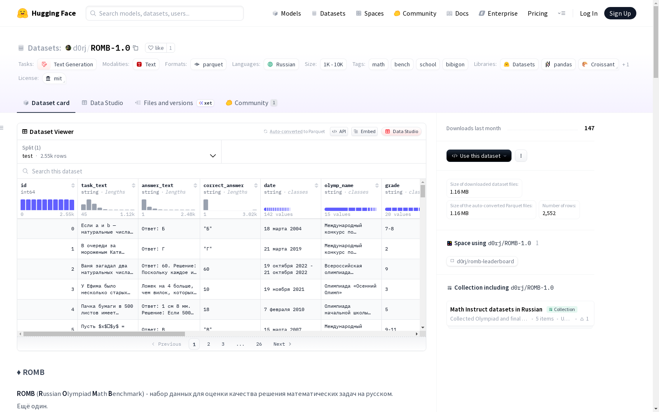659x412 pixels.
Task: Click the math tag
Action: (379, 64)
